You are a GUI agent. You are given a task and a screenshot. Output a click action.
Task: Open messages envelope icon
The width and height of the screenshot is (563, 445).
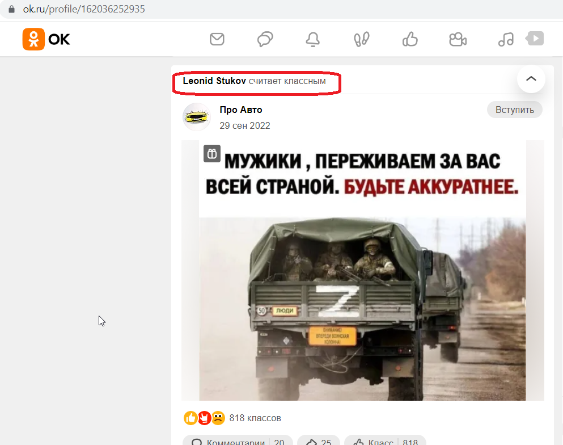(217, 39)
